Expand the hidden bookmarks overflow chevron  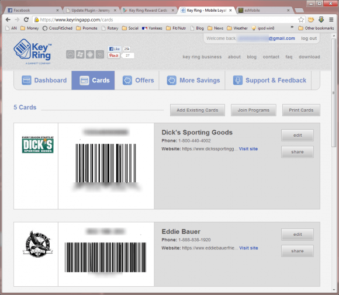pyautogui.click(x=292, y=27)
